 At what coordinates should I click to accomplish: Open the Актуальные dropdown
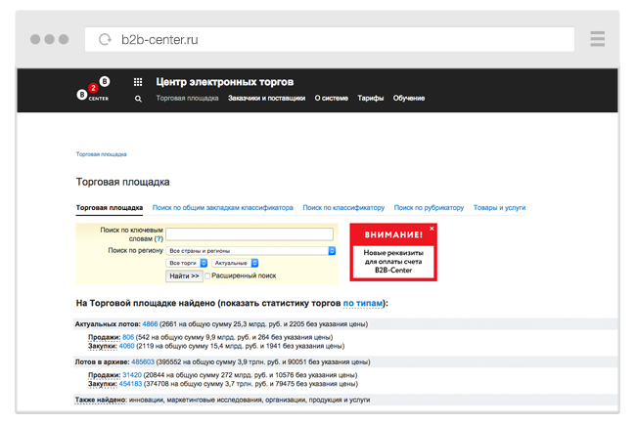pos(235,264)
